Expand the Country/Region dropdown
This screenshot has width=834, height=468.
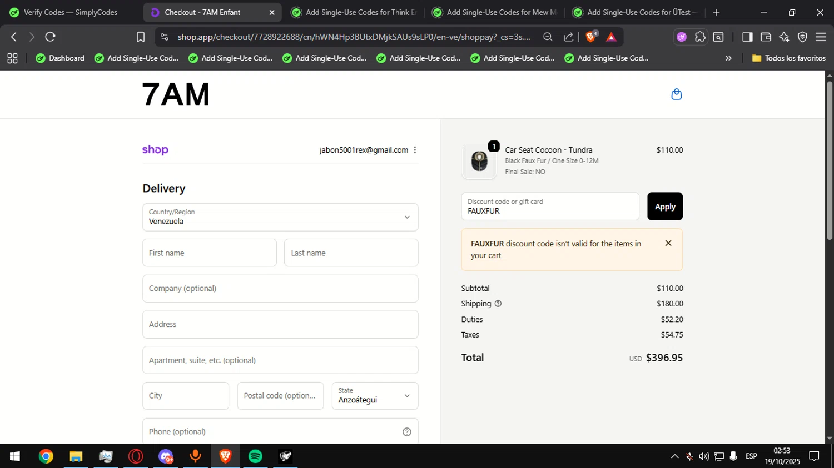coord(280,217)
